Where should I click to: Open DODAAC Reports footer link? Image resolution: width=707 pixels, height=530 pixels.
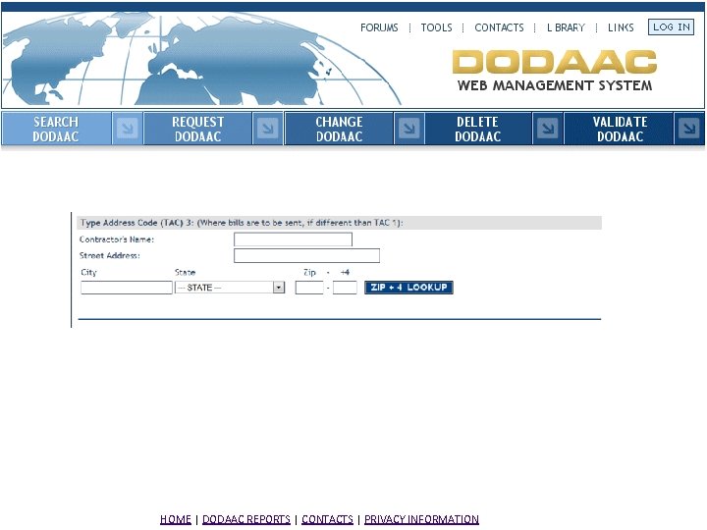pos(246,519)
